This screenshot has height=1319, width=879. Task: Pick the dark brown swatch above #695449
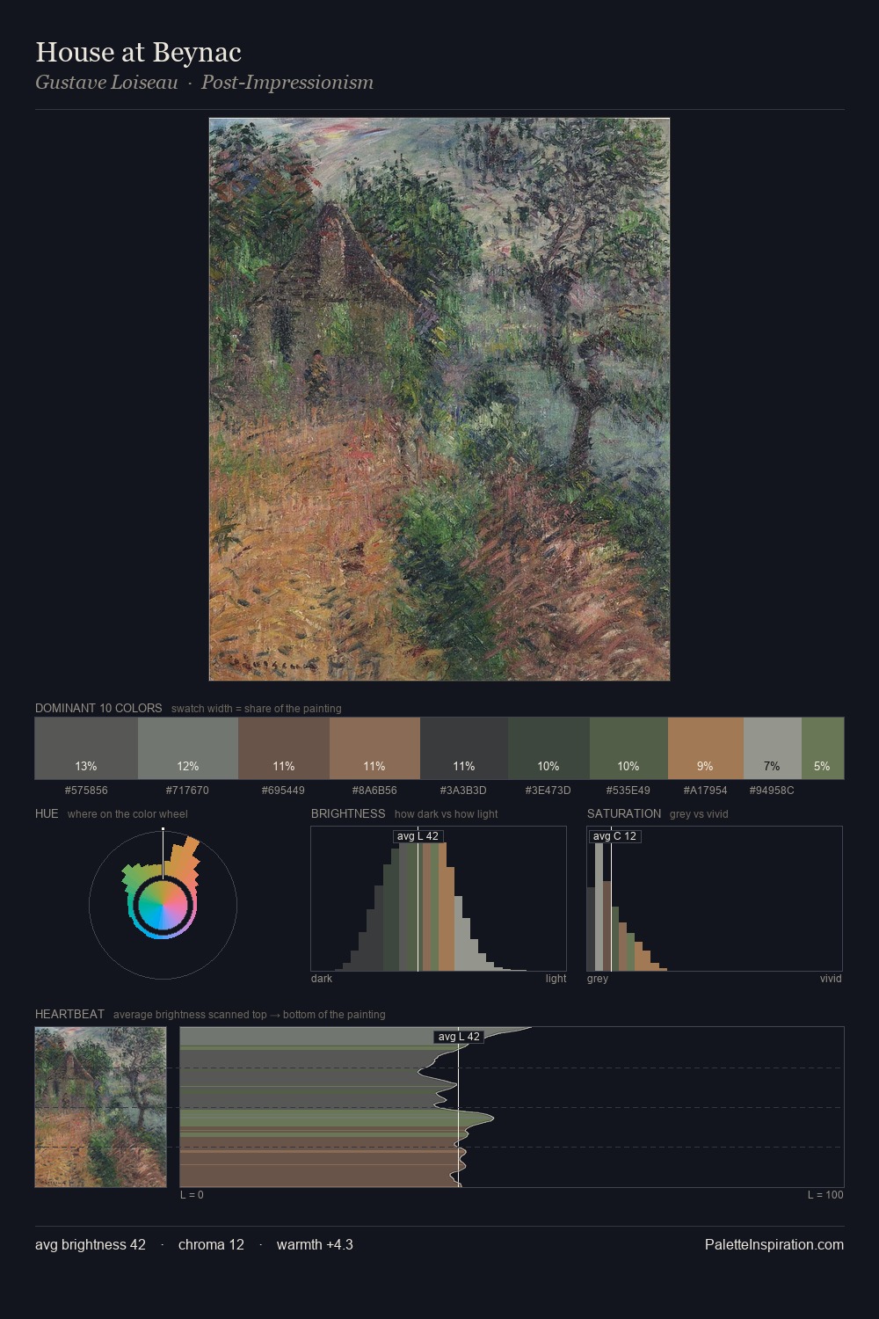pyautogui.click(x=284, y=748)
